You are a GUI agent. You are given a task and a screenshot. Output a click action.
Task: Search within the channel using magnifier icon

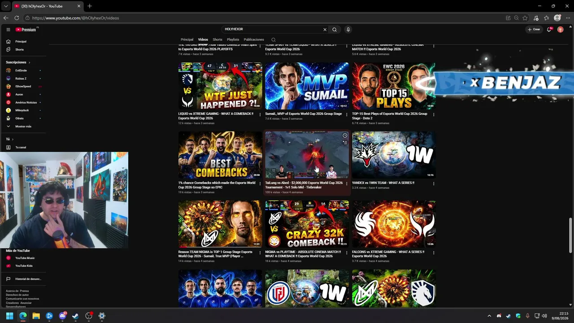click(x=274, y=40)
